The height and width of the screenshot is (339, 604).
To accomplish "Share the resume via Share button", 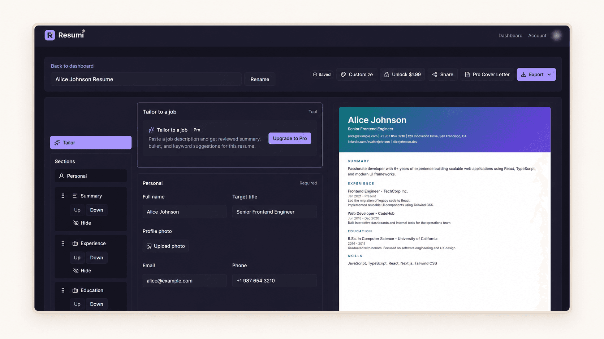I will click(443, 75).
